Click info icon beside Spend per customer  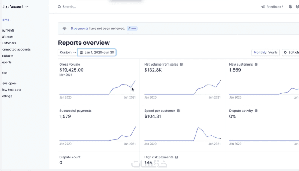point(178,111)
